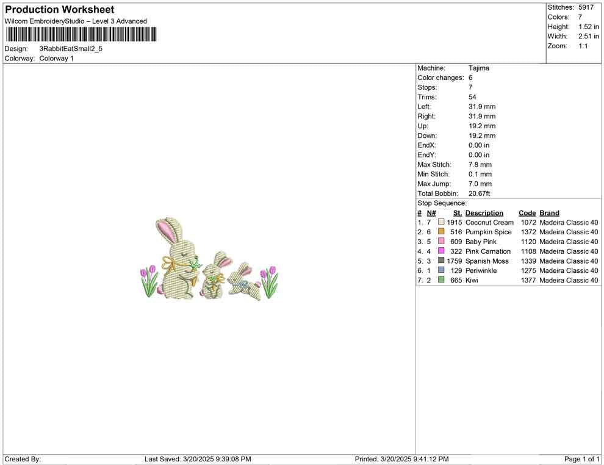The width and height of the screenshot is (604, 465).
Task: Click the Pumpkin Spice thread swatch
Action: coord(440,232)
